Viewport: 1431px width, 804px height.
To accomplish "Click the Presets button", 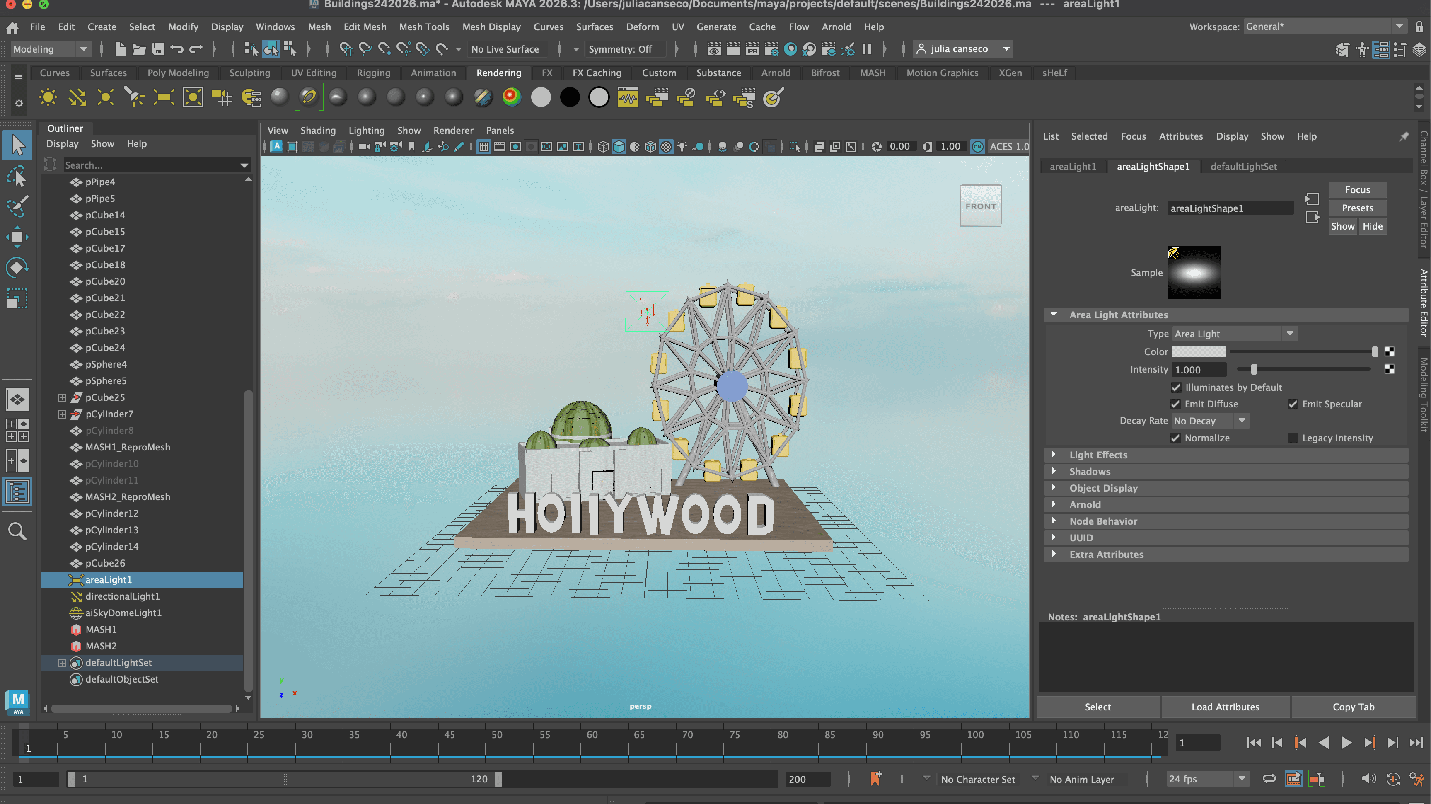I will click(x=1357, y=208).
